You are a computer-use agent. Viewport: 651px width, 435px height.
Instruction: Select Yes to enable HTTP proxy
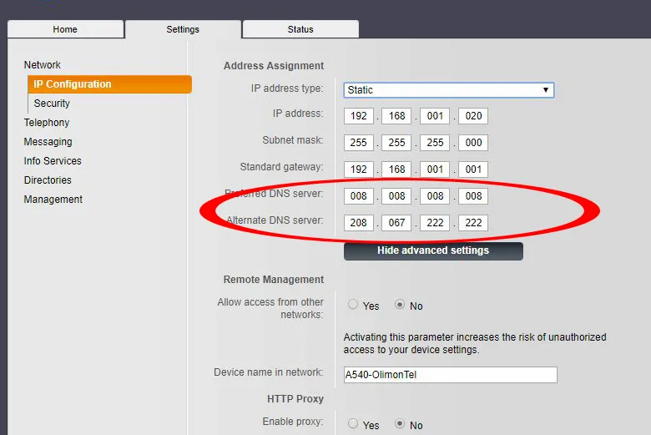pos(353,424)
